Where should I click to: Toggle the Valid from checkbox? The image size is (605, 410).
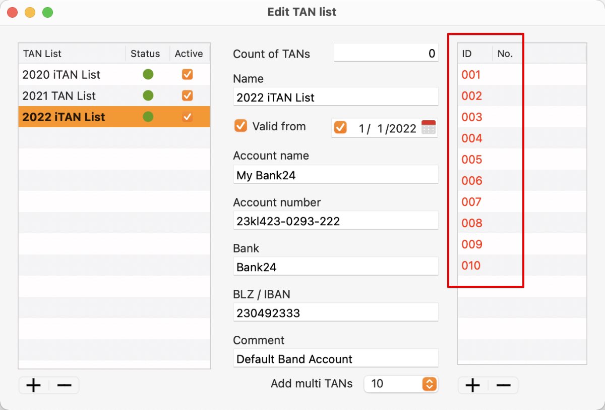[240, 126]
